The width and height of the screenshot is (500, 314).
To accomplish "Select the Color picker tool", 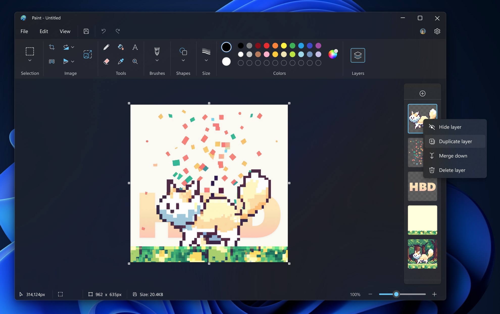I will pyautogui.click(x=121, y=61).
